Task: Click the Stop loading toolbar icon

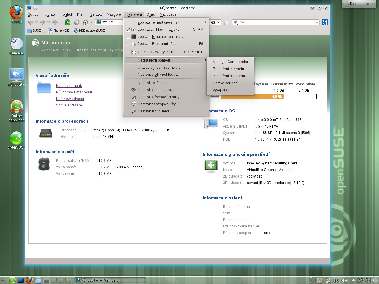Action: [x=77, y=22]
